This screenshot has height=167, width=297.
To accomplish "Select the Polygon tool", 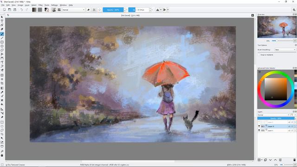I will tap(2, 50).
